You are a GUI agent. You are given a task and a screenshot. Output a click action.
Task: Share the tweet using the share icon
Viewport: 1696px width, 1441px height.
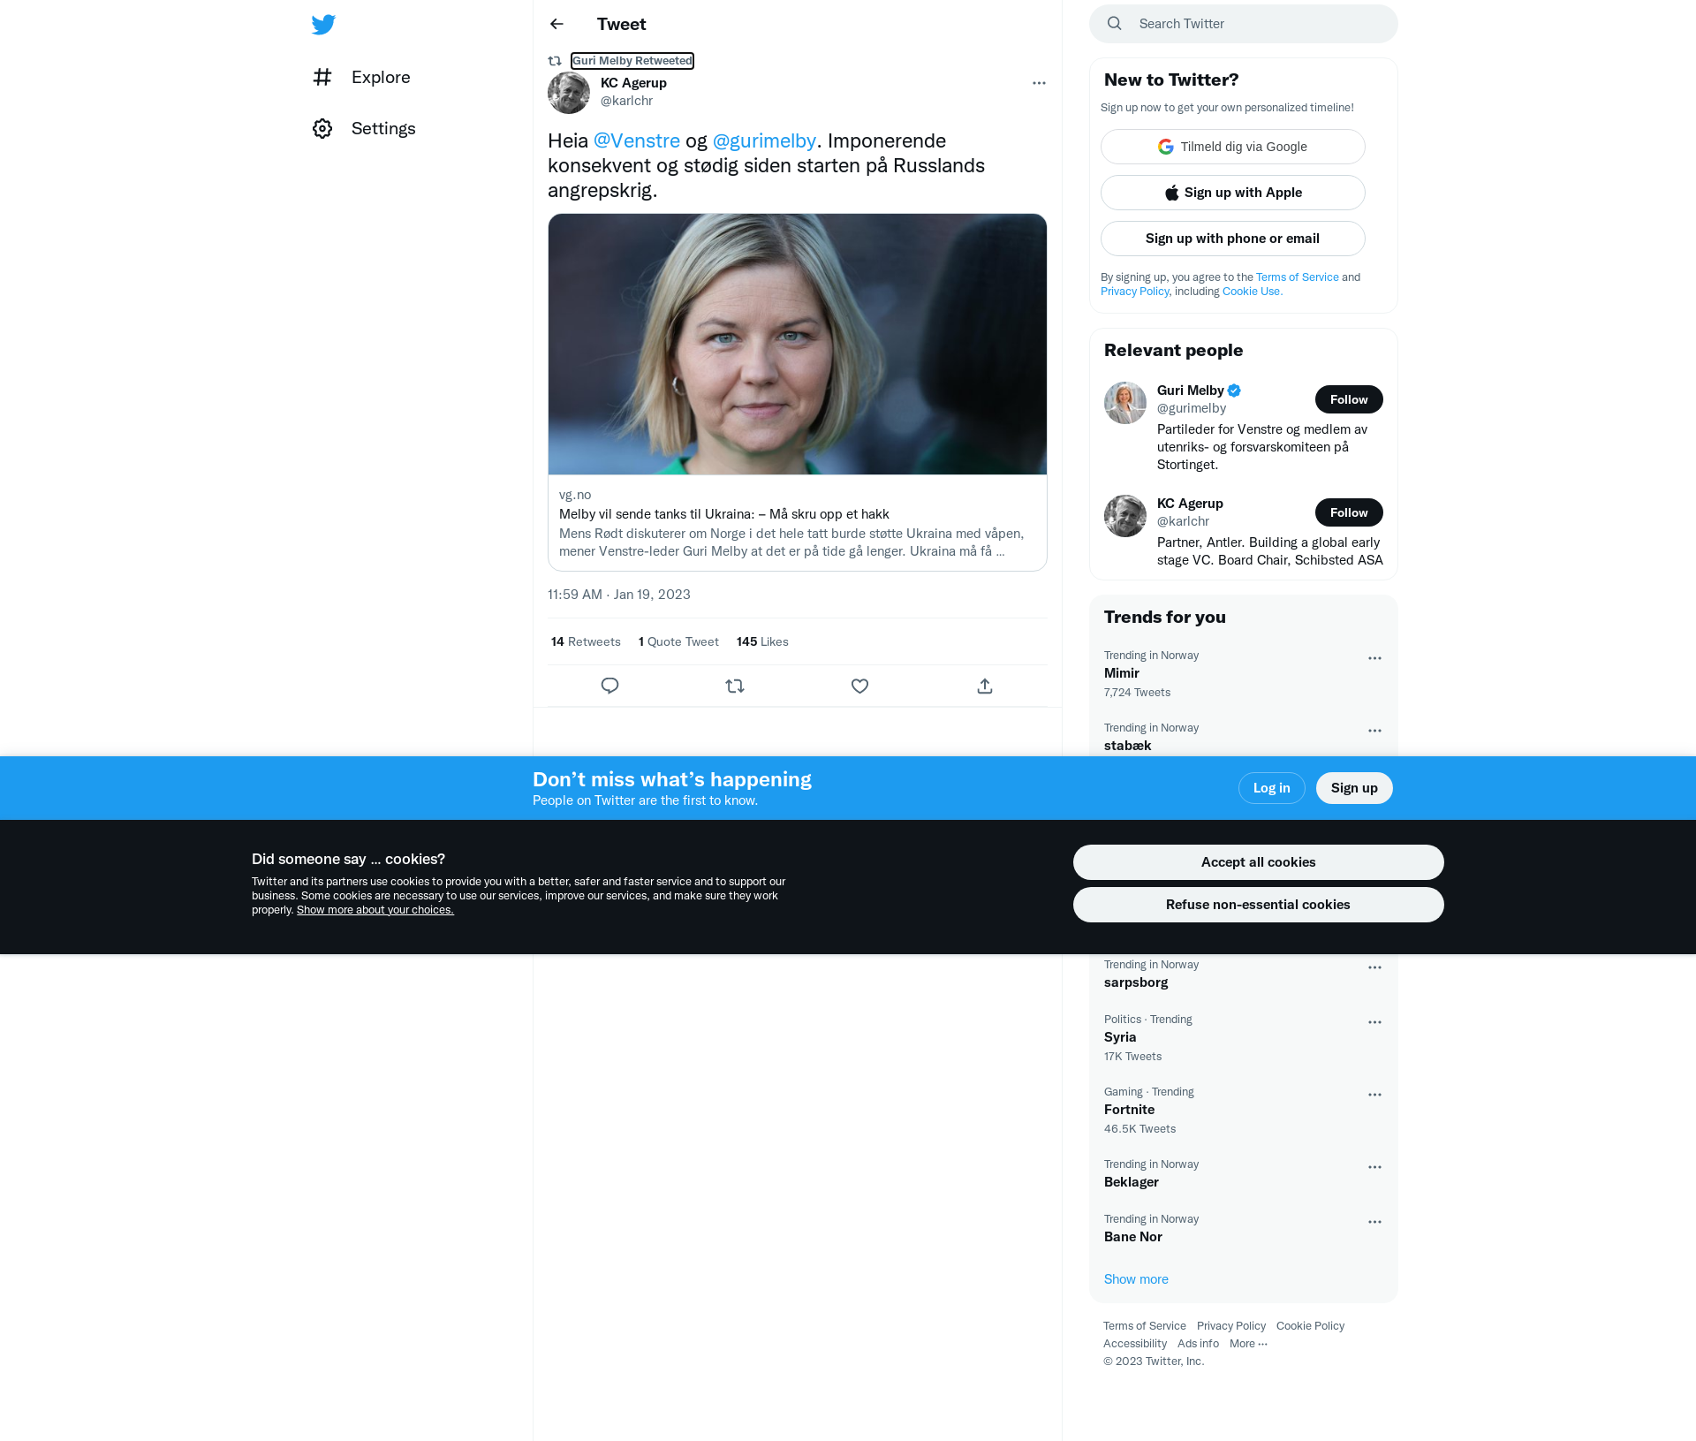985,686
